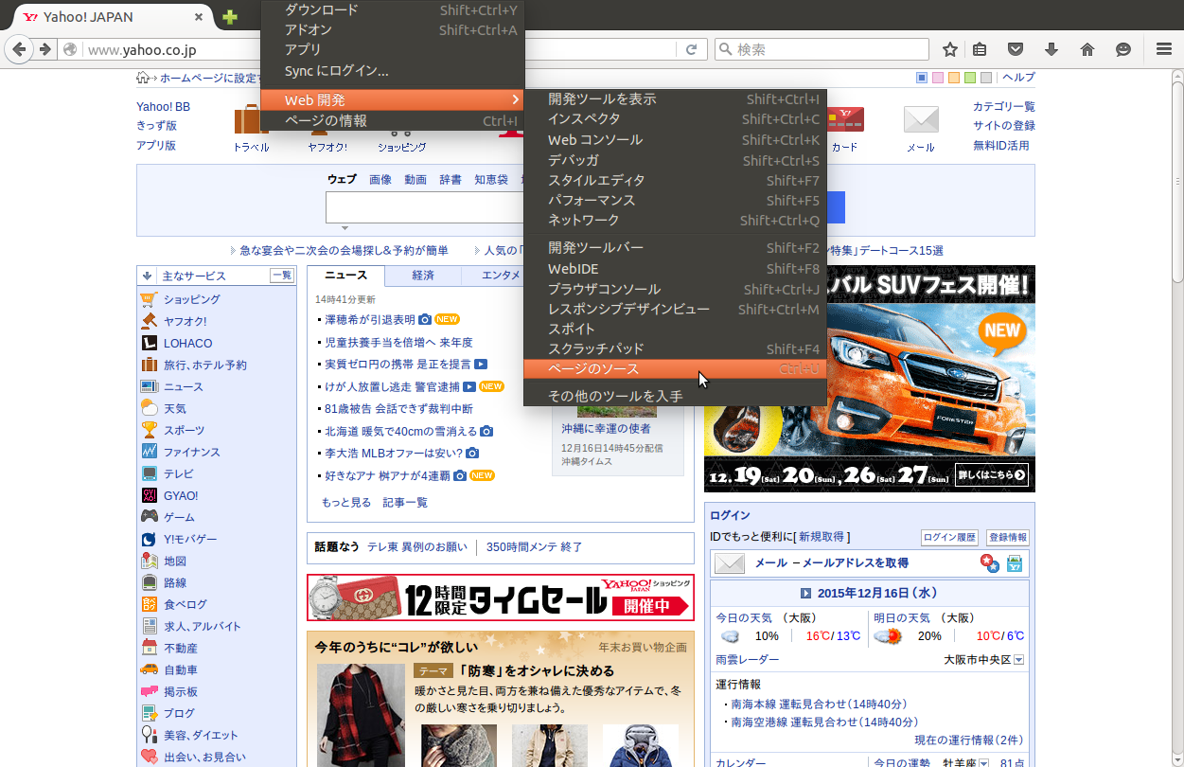
Task: Open the downloads arrow icon
Action: click(x=1051, y=49)
